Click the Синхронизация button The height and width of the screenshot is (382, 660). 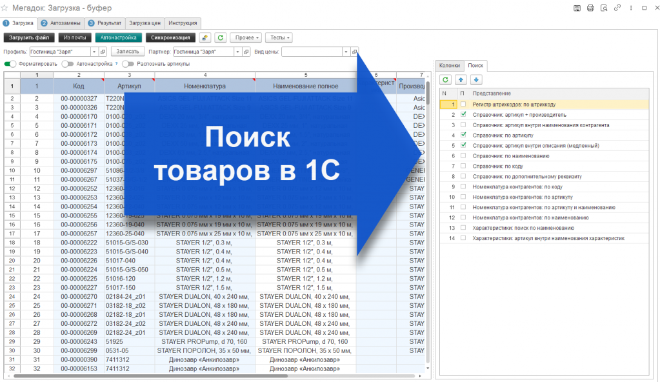pyautogui.click(x=170, y=37)
